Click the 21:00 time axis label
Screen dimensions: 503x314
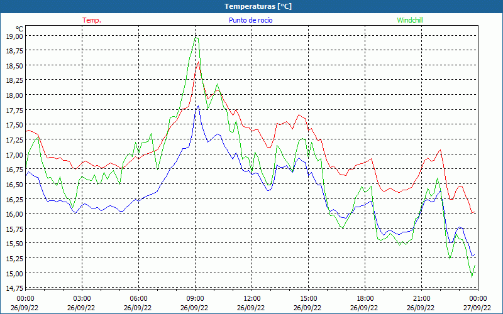(x=421, y=299)
